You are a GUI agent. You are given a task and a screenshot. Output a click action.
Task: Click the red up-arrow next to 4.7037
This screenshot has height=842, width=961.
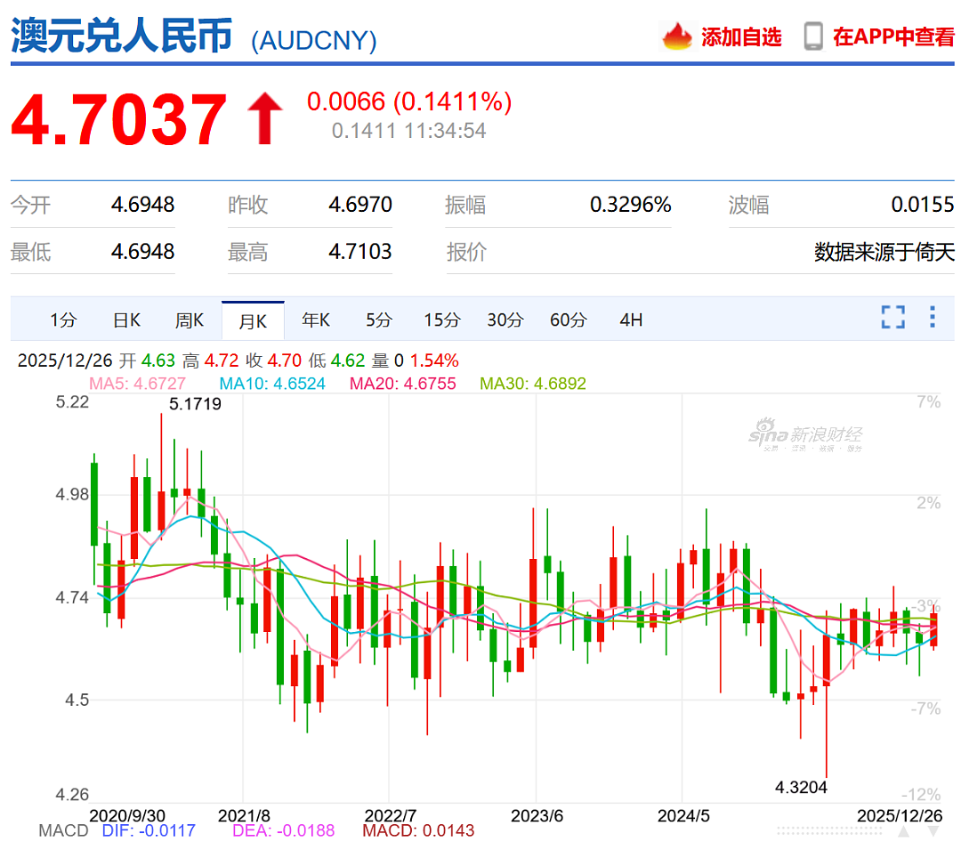tap(265, 118)
